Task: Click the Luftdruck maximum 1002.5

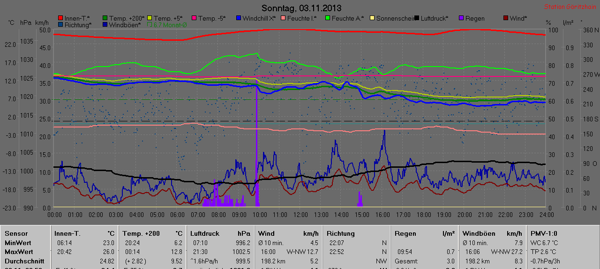Action: (x=241, y=252)
